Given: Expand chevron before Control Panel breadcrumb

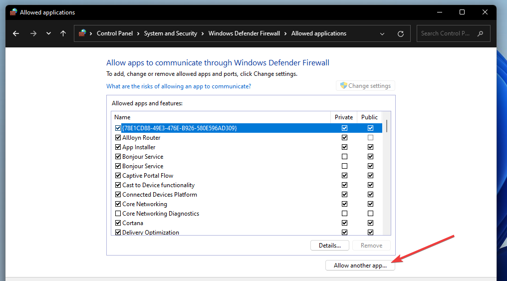Looking at the screenshot, I should click(x=91, y=33).
